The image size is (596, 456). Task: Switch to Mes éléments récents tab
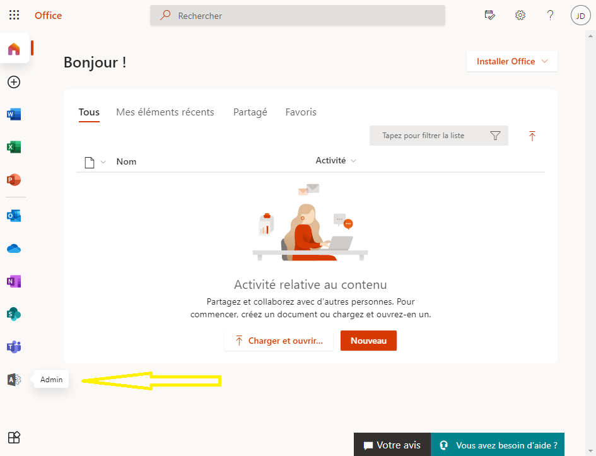165,112
